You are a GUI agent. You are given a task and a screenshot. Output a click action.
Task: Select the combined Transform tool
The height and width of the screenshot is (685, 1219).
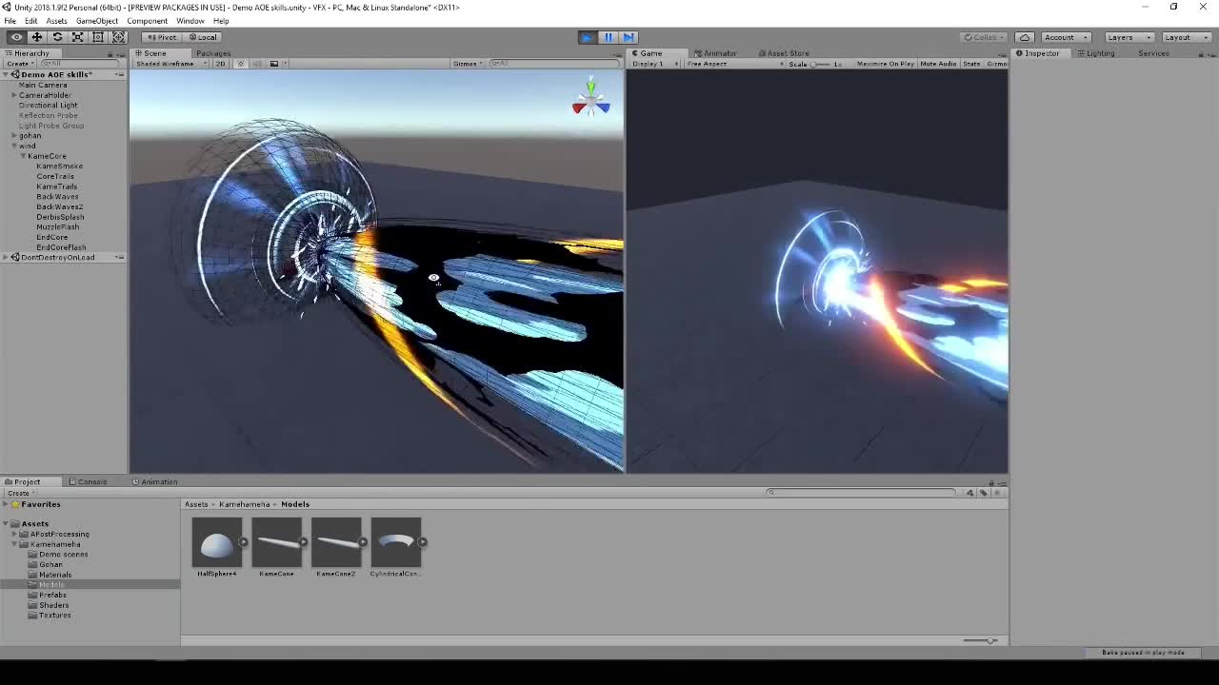(118, 37)
